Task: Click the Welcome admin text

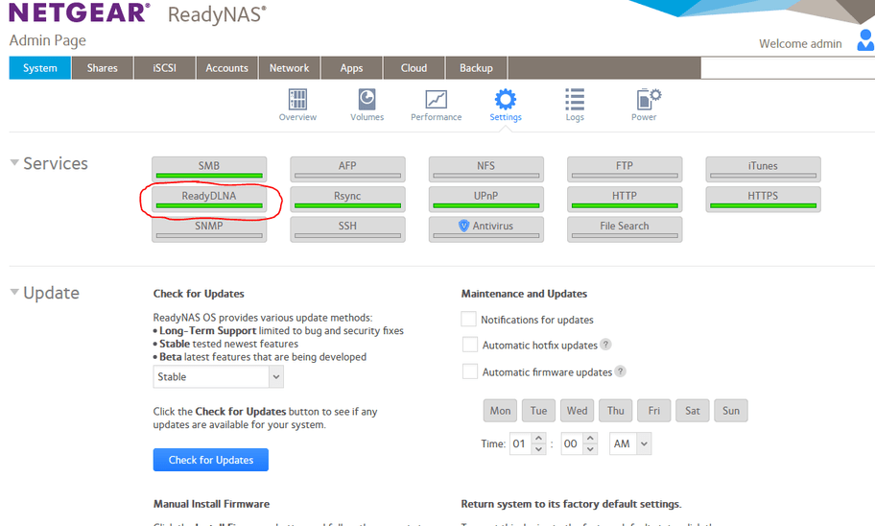Action: click(x=800, y=43)
